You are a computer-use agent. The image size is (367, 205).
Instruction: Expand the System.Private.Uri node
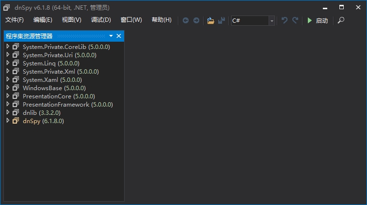(8, 55)
